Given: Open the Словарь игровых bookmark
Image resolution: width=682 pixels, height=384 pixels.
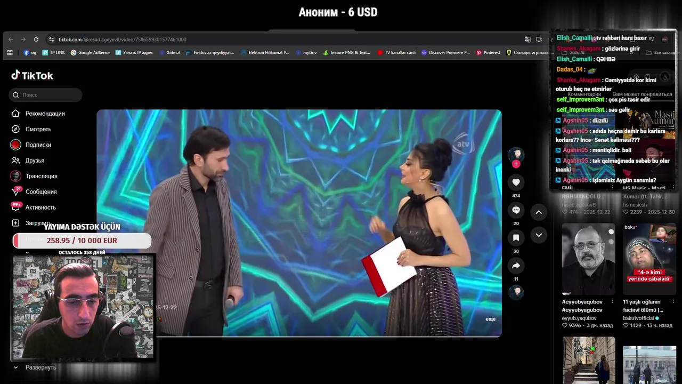Looking at the screenshot, I should (x=527, y=53).
